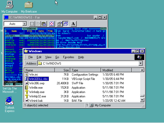Sort files by the Name column header
Image resolution: width=164 pixels, height=123 pixels.
[39, 70]
